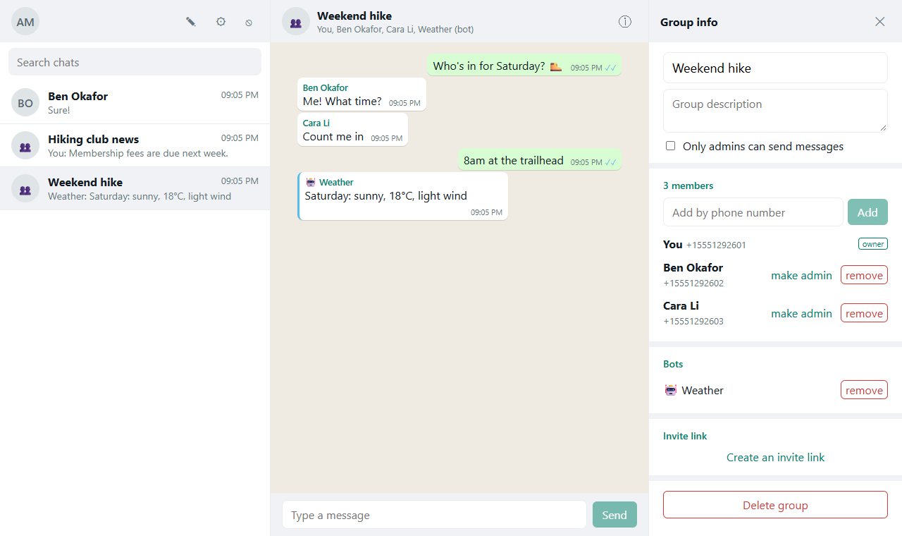Toggle Only admins can send messages
This screenshot has width=902, height=536.
tap(670, 146)
